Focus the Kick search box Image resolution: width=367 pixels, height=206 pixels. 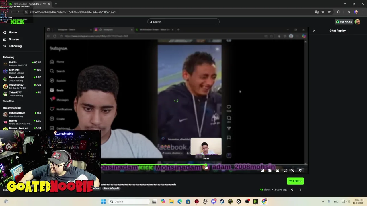183,22
